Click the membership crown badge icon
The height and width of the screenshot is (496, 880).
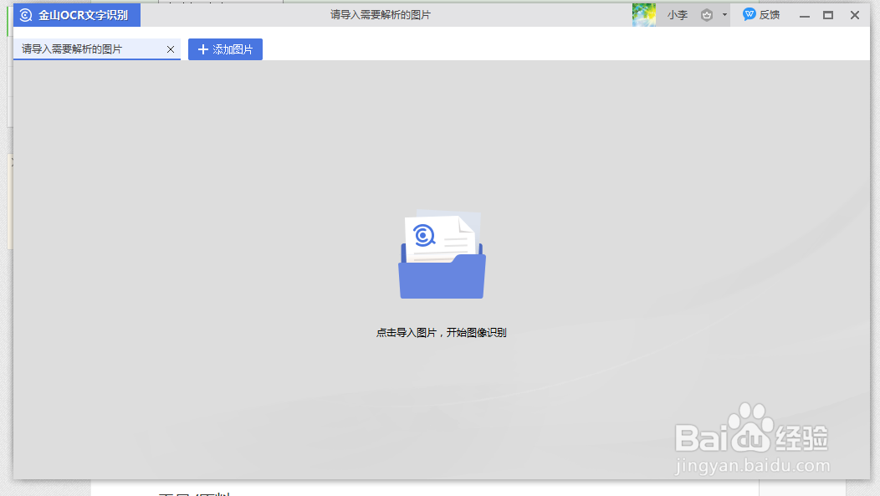[707, 14]
